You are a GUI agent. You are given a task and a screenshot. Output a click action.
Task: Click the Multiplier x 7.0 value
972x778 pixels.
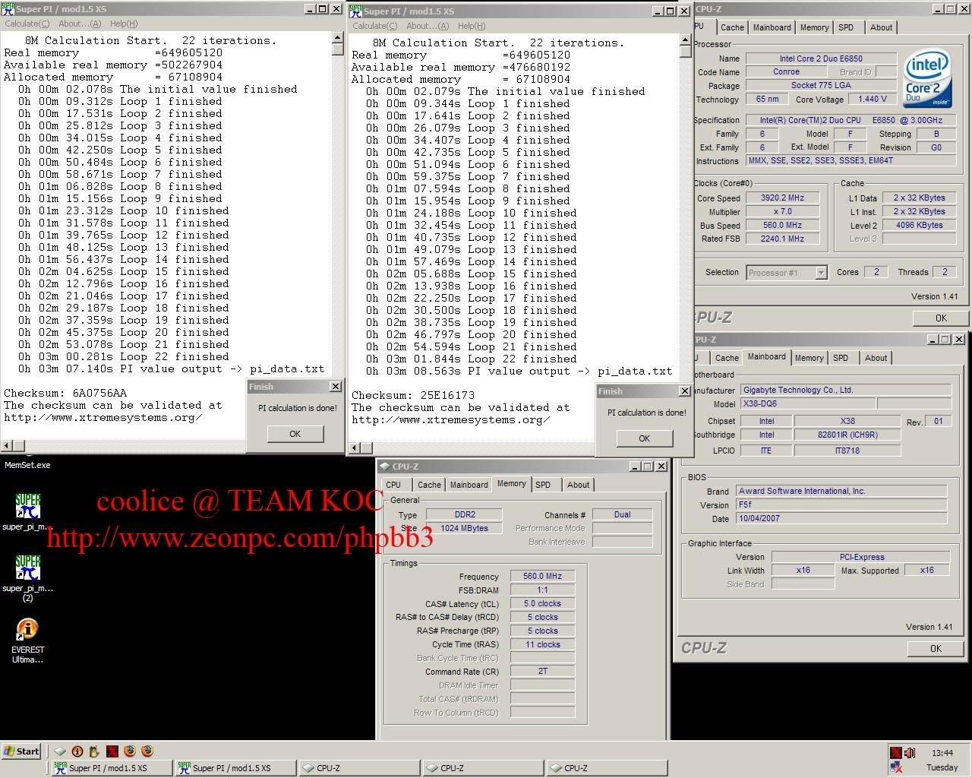click(782, 211)
